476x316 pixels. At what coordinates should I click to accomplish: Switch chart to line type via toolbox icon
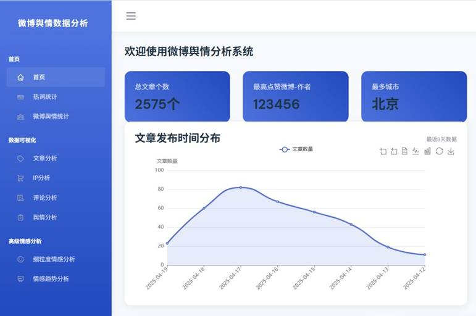pyautogui.click(x=415, y=151)
